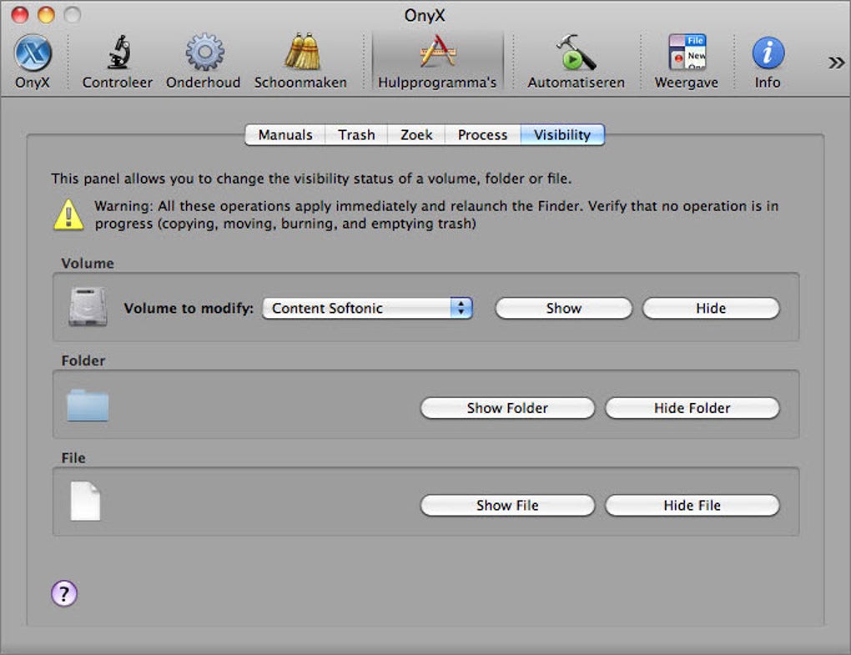This screenshot has width=851, height=655.
Task: Minimize window with yellow button
Action: [46, 15]
